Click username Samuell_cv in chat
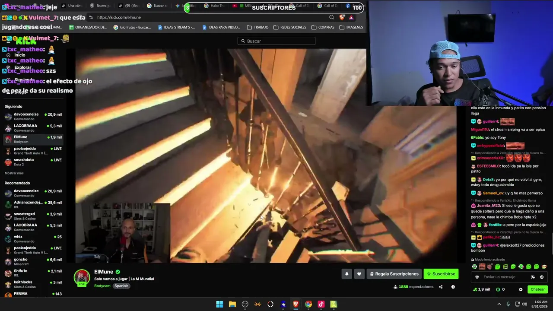The image size is (553, 311). click(x=493, y=193)
